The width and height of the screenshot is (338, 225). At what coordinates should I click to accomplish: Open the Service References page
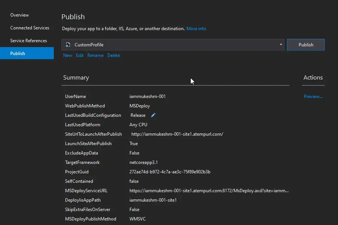coord(29,40)
